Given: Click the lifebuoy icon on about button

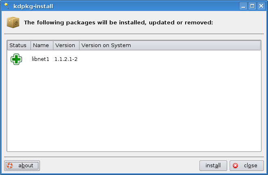Looking at the screenshot, I should (10, 166).
